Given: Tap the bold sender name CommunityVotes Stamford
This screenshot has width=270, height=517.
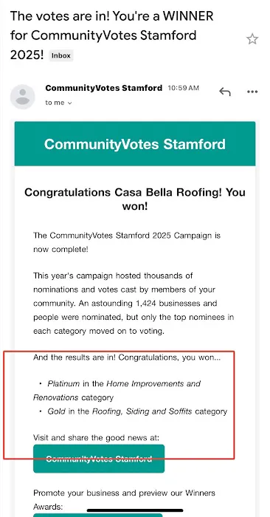Looking at the screenshot, I should (x=104, y=88).
